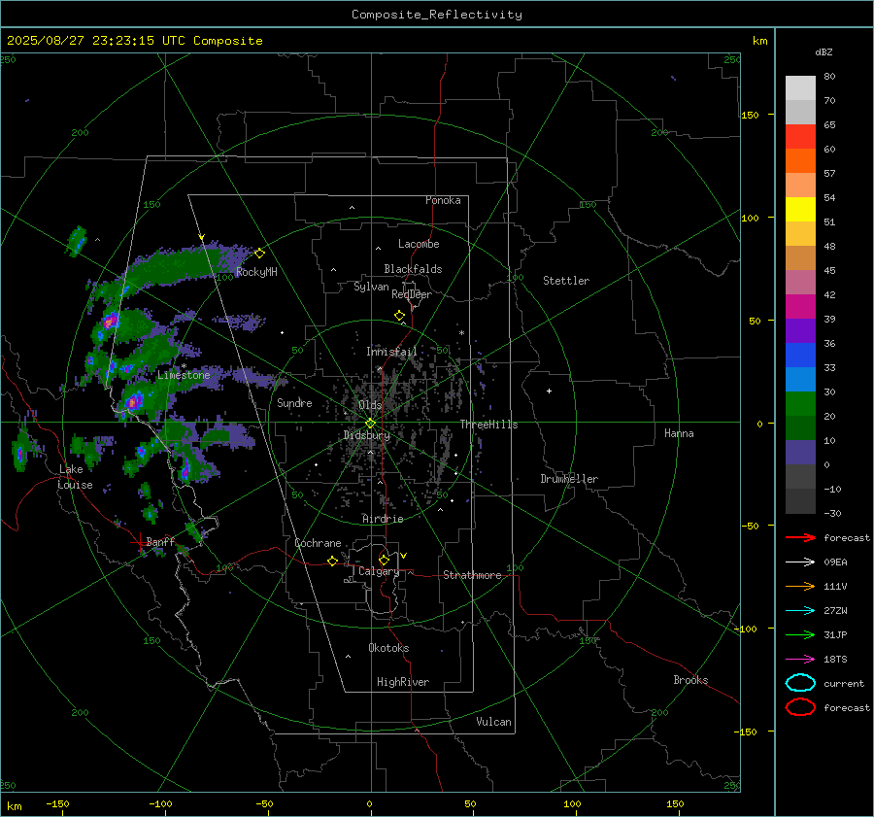Select the Lacombe city label

click(419, 244)
